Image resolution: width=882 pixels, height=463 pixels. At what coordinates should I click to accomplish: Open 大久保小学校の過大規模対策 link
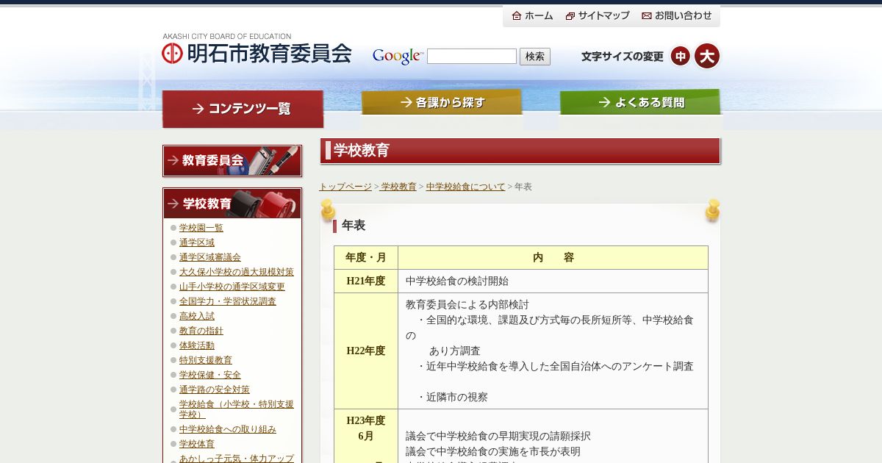[x=237, y=272]
